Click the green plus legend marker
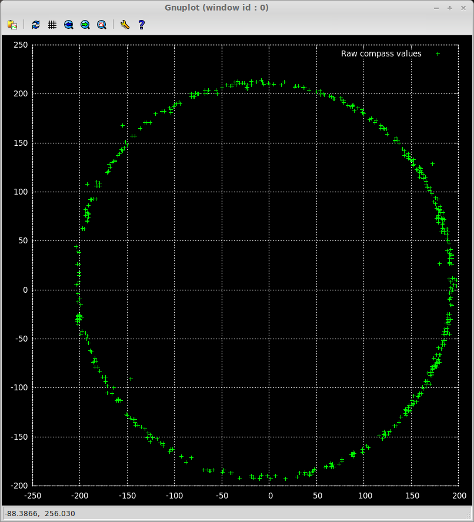 pyautogui.click(x=438, y=53)
